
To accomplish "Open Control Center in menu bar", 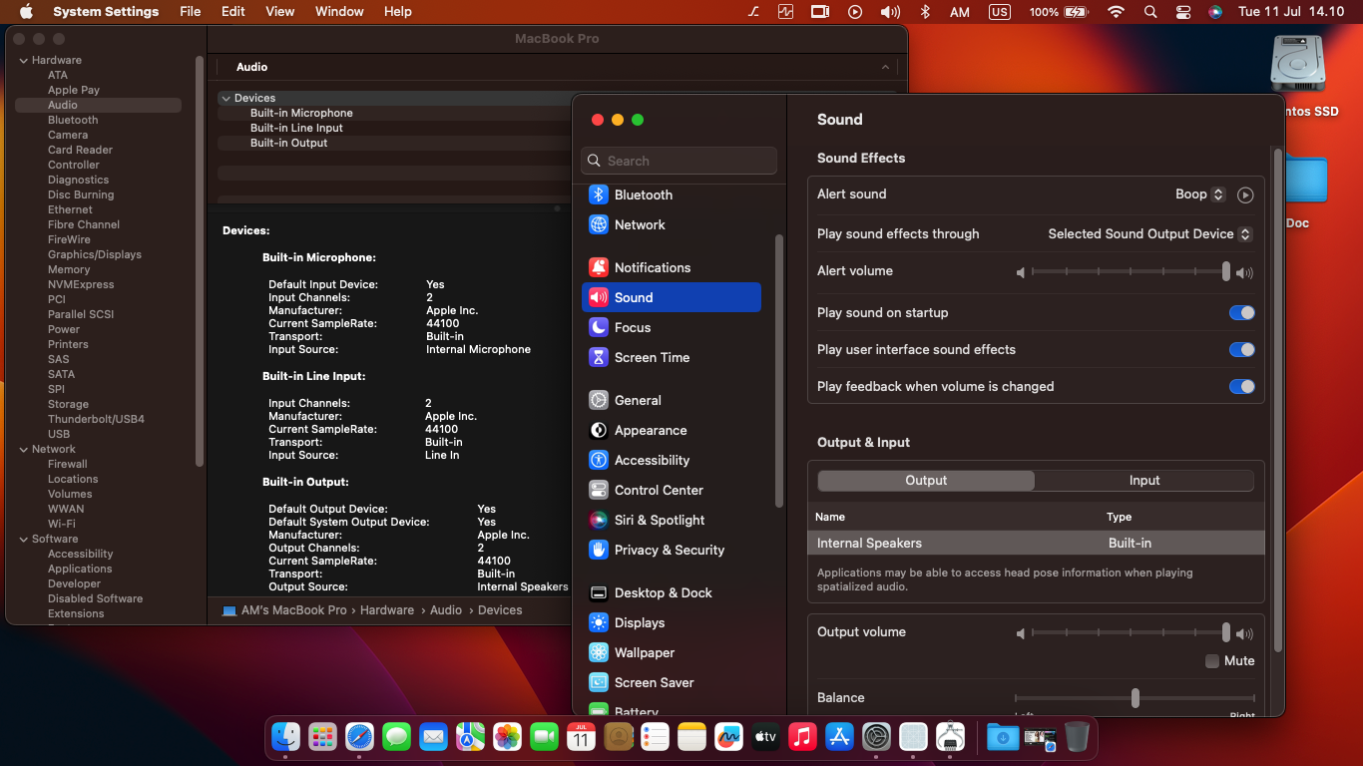I will 1183,12.
